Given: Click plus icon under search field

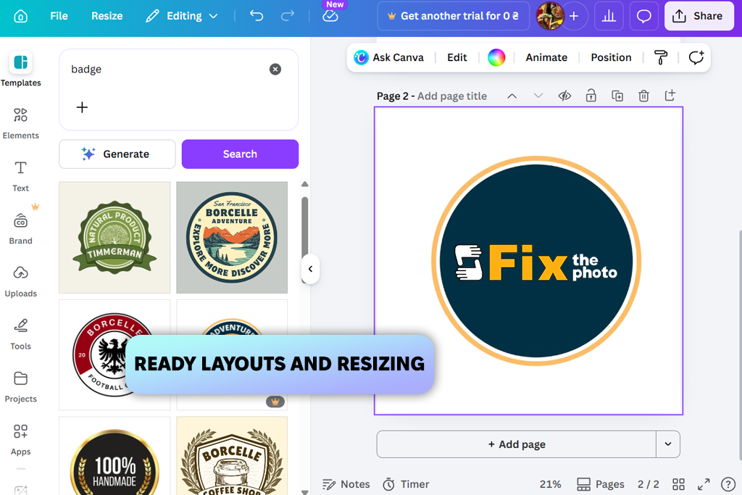Looking at the screenshot, I should pyautogui.click(x=82, y=107).
